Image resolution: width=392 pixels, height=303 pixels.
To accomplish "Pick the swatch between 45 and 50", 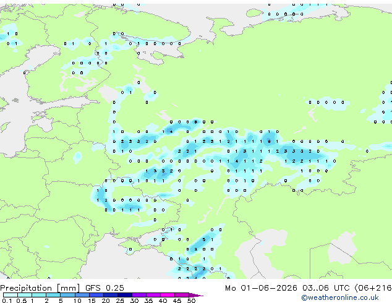I will click(x=182, y=295).
